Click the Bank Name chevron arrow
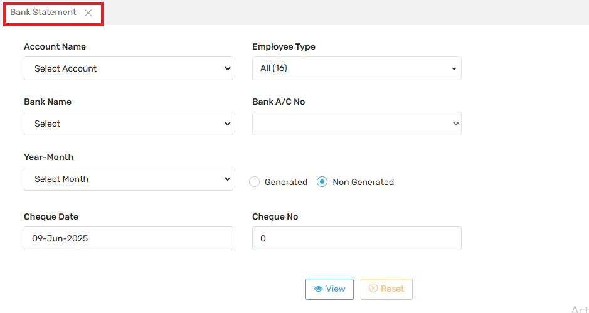Image resolution: width=589 pixels, height=313 pixels. click(228, 124)
